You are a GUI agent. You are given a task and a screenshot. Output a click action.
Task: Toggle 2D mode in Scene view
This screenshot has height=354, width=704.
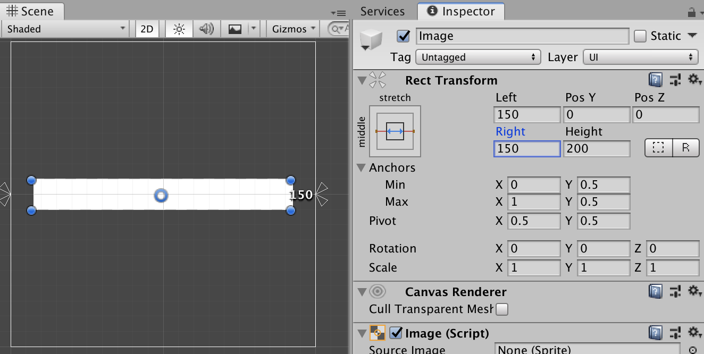coord(146,29)
